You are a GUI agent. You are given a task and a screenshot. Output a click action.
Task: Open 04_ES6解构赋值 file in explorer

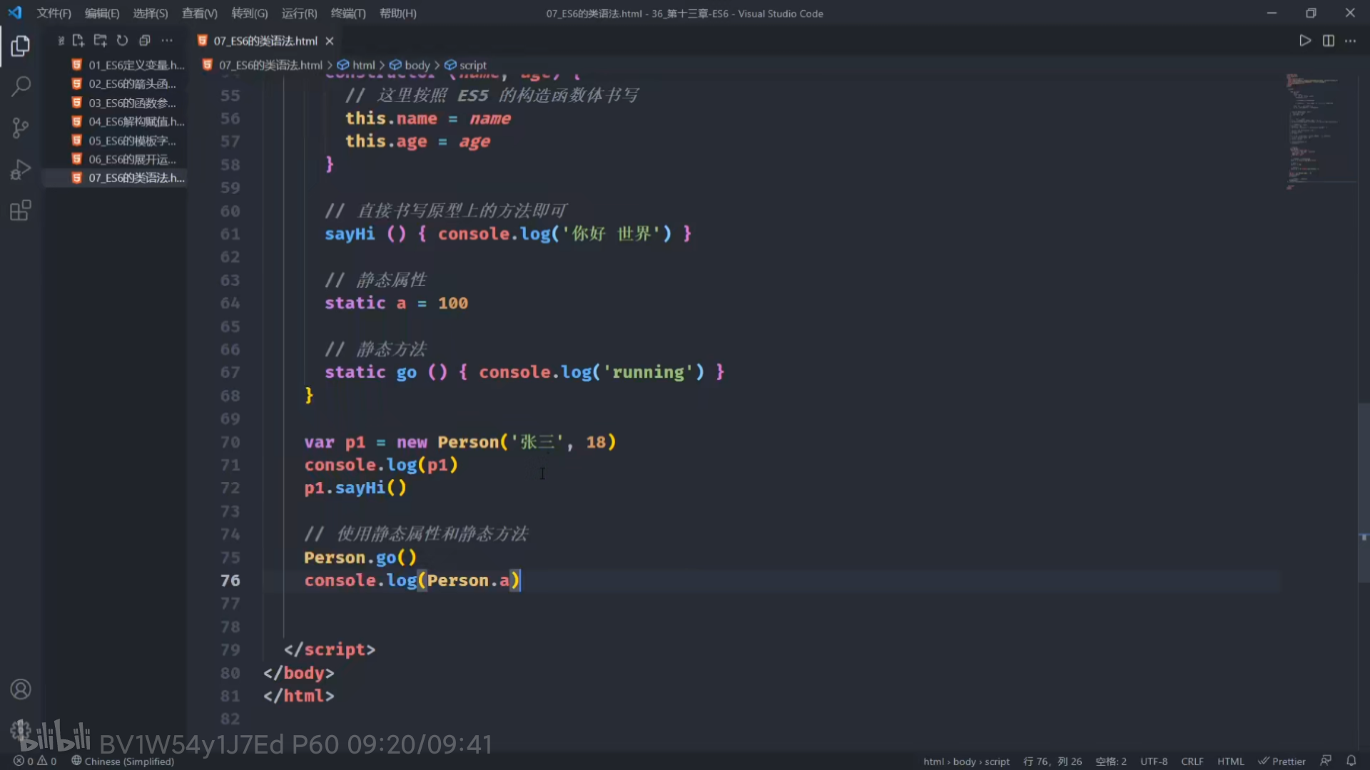point(136,122)
